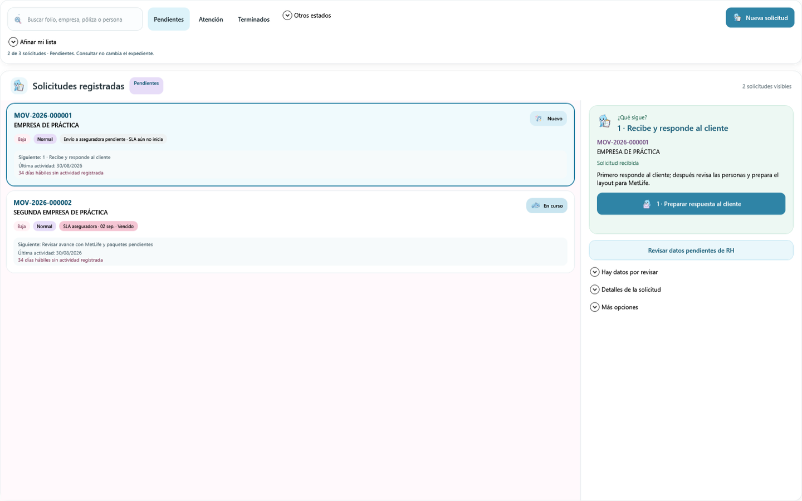Click the 2 solicitudes visibles counter
The height and width of the screenshot is (501, 802).
[766, 86]
